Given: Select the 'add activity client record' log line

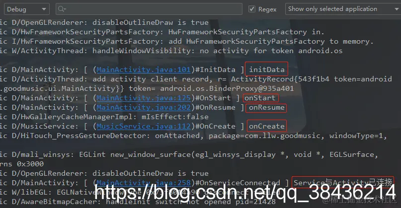Looking at the screenshot, I should [196, 79].
